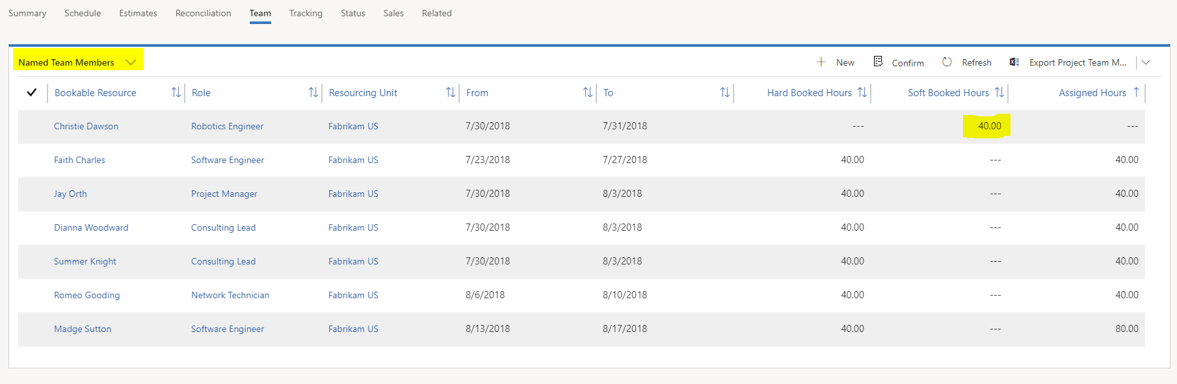Click the plus icon for New
This screenshot has width=1177, height=384.
(x=821, y=62)
